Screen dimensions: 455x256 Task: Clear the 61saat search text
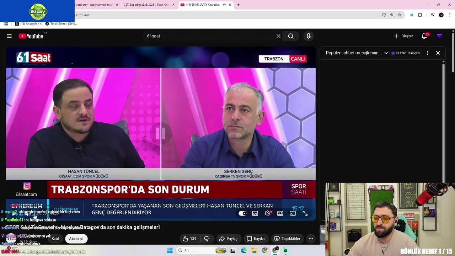(x=278, y=36)
